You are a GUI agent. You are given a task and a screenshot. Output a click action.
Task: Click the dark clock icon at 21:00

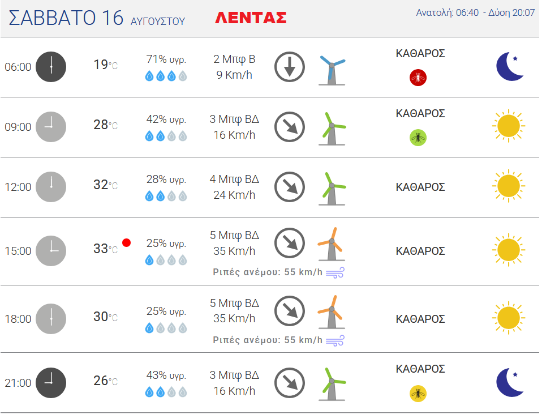click(51, 382)
